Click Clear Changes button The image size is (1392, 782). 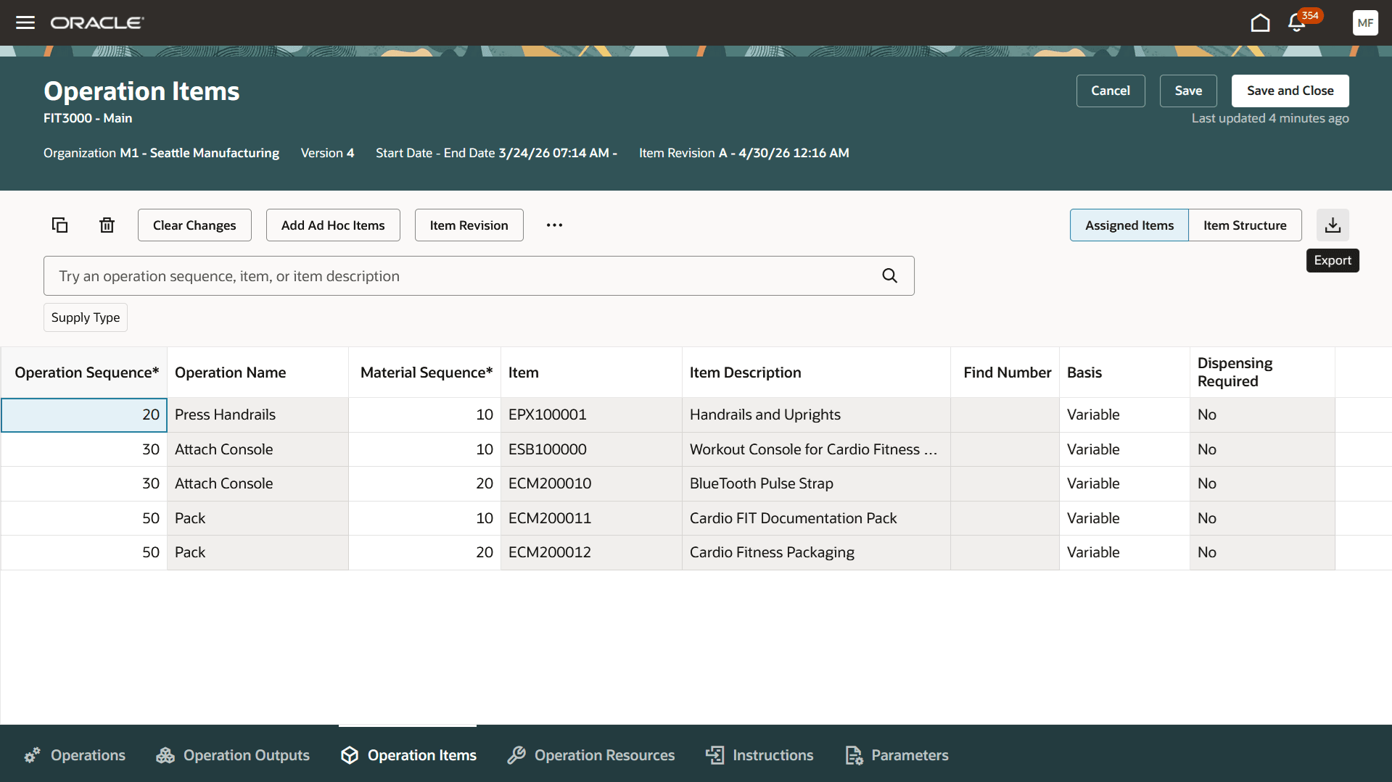194,225
